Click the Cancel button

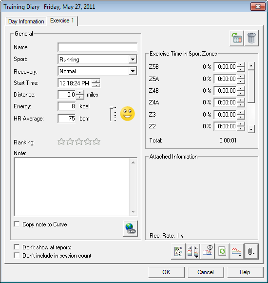(206, 272)
